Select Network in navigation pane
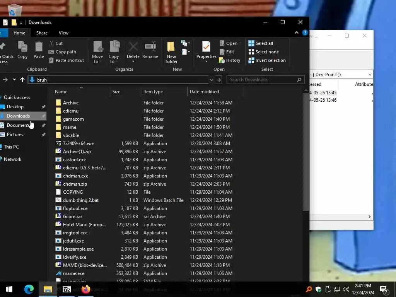 12,159
